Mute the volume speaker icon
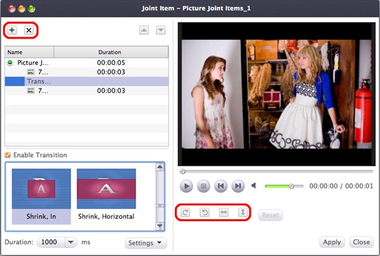Viewport: 380px width, 256px height. tap(254, 186)
